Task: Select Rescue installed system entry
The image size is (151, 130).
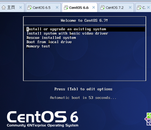Action: [51, 38]
